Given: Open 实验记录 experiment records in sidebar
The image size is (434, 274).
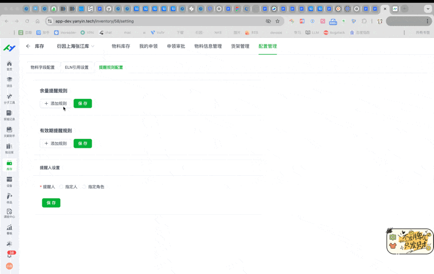Looking at the screenshot, I should click(x=9, y=115).
